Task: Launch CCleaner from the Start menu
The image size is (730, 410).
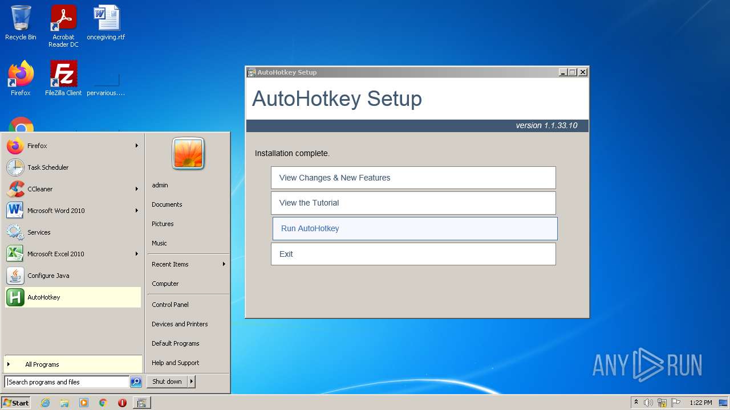Action: (x=73, y=189)
